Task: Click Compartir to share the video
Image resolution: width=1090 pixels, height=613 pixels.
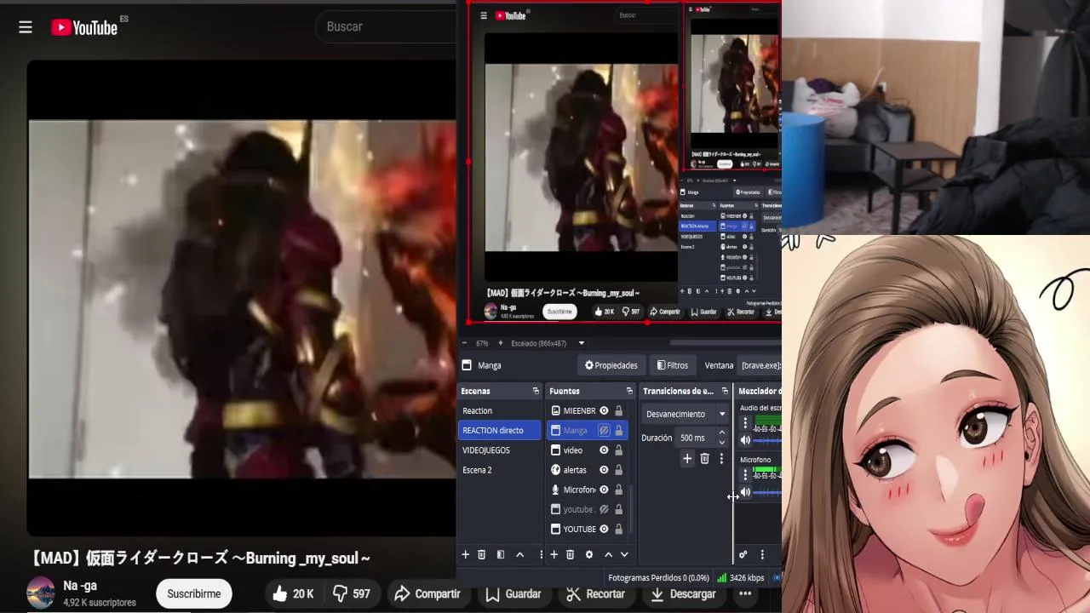Action: tap(427, 593)
